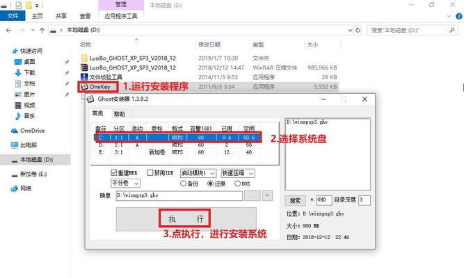This screenshot has width=464, height=278.
Task: Select 此电脑 in navigation pane
Action: point(29,145)
